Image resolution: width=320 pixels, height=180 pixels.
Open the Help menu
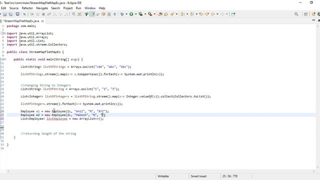pos(102,8)
